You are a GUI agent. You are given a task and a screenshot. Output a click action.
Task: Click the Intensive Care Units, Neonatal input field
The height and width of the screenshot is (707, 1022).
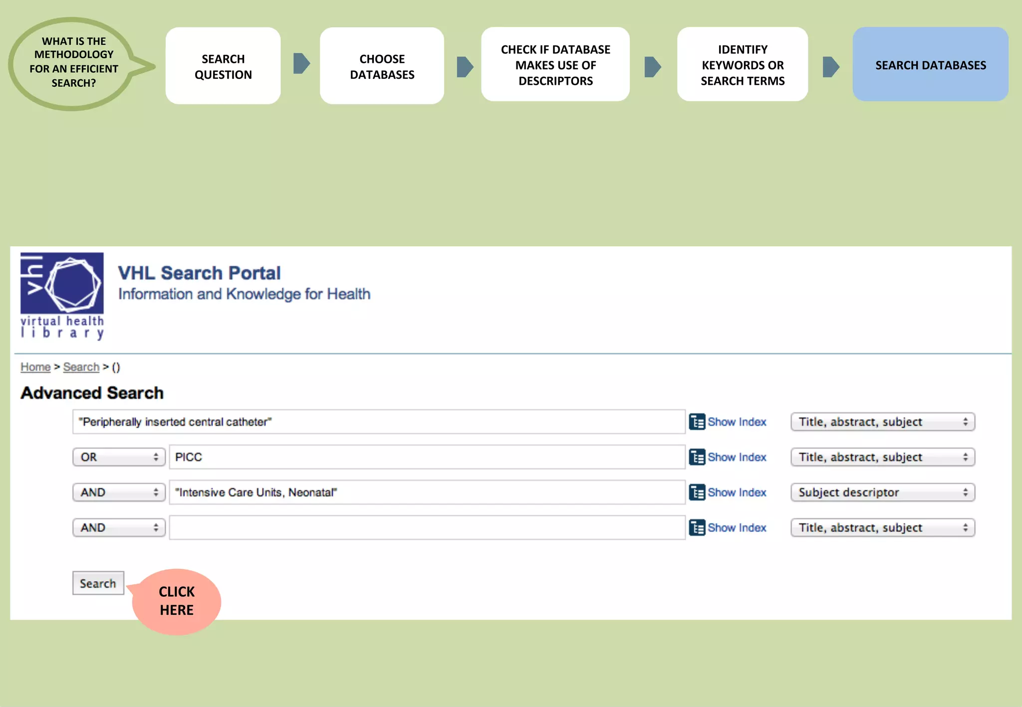point(427,493)
